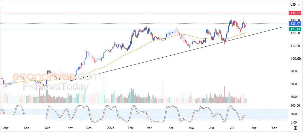The image size is (303, 133).
Task: Click the Sep label at right of time axis
Action: pyautogui.click(x=274, y=128)
